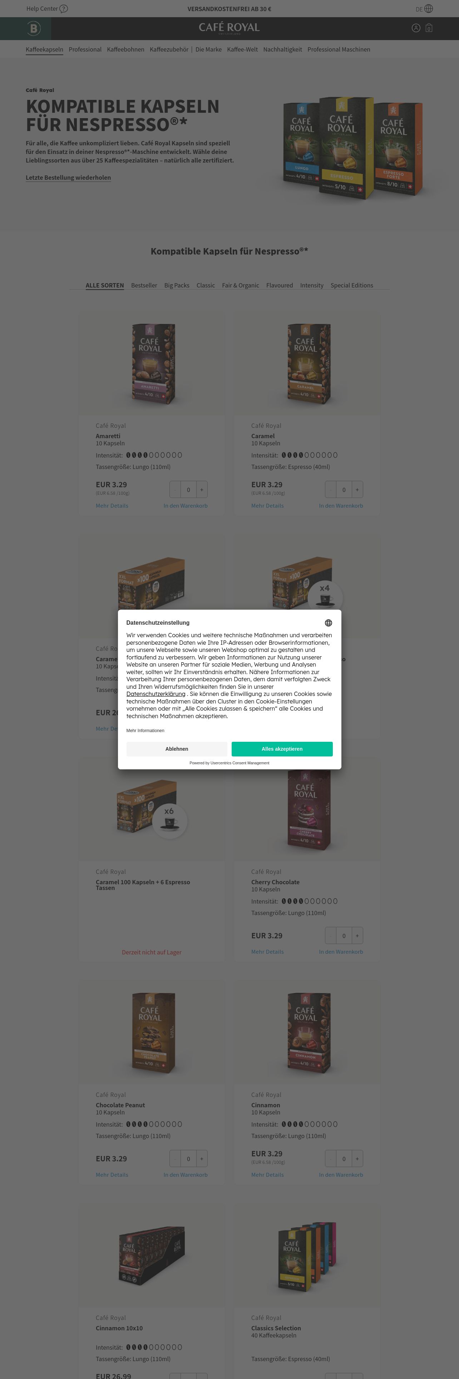
Task: Select the Bestseller filter tab
Action: point(144,285)
